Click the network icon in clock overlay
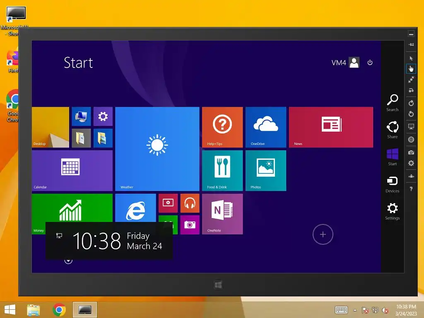Screen dimensions: 424x318 (59, 236)
